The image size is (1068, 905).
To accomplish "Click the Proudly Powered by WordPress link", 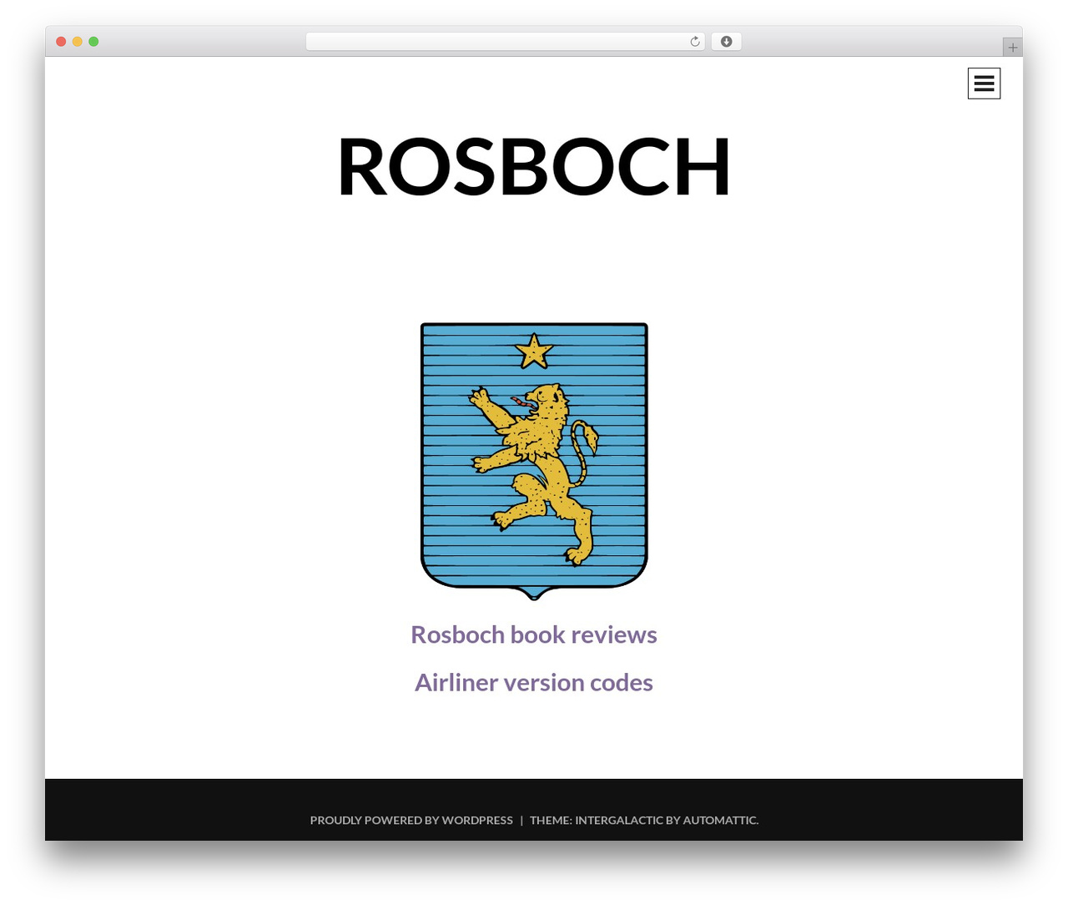I will 411,820.
